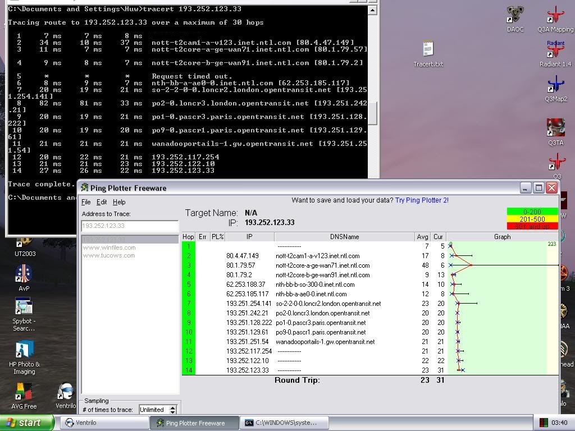The width and height of the screenshot is (575, 431).
Task: Click the Err column header
Action: coord(202,237)
